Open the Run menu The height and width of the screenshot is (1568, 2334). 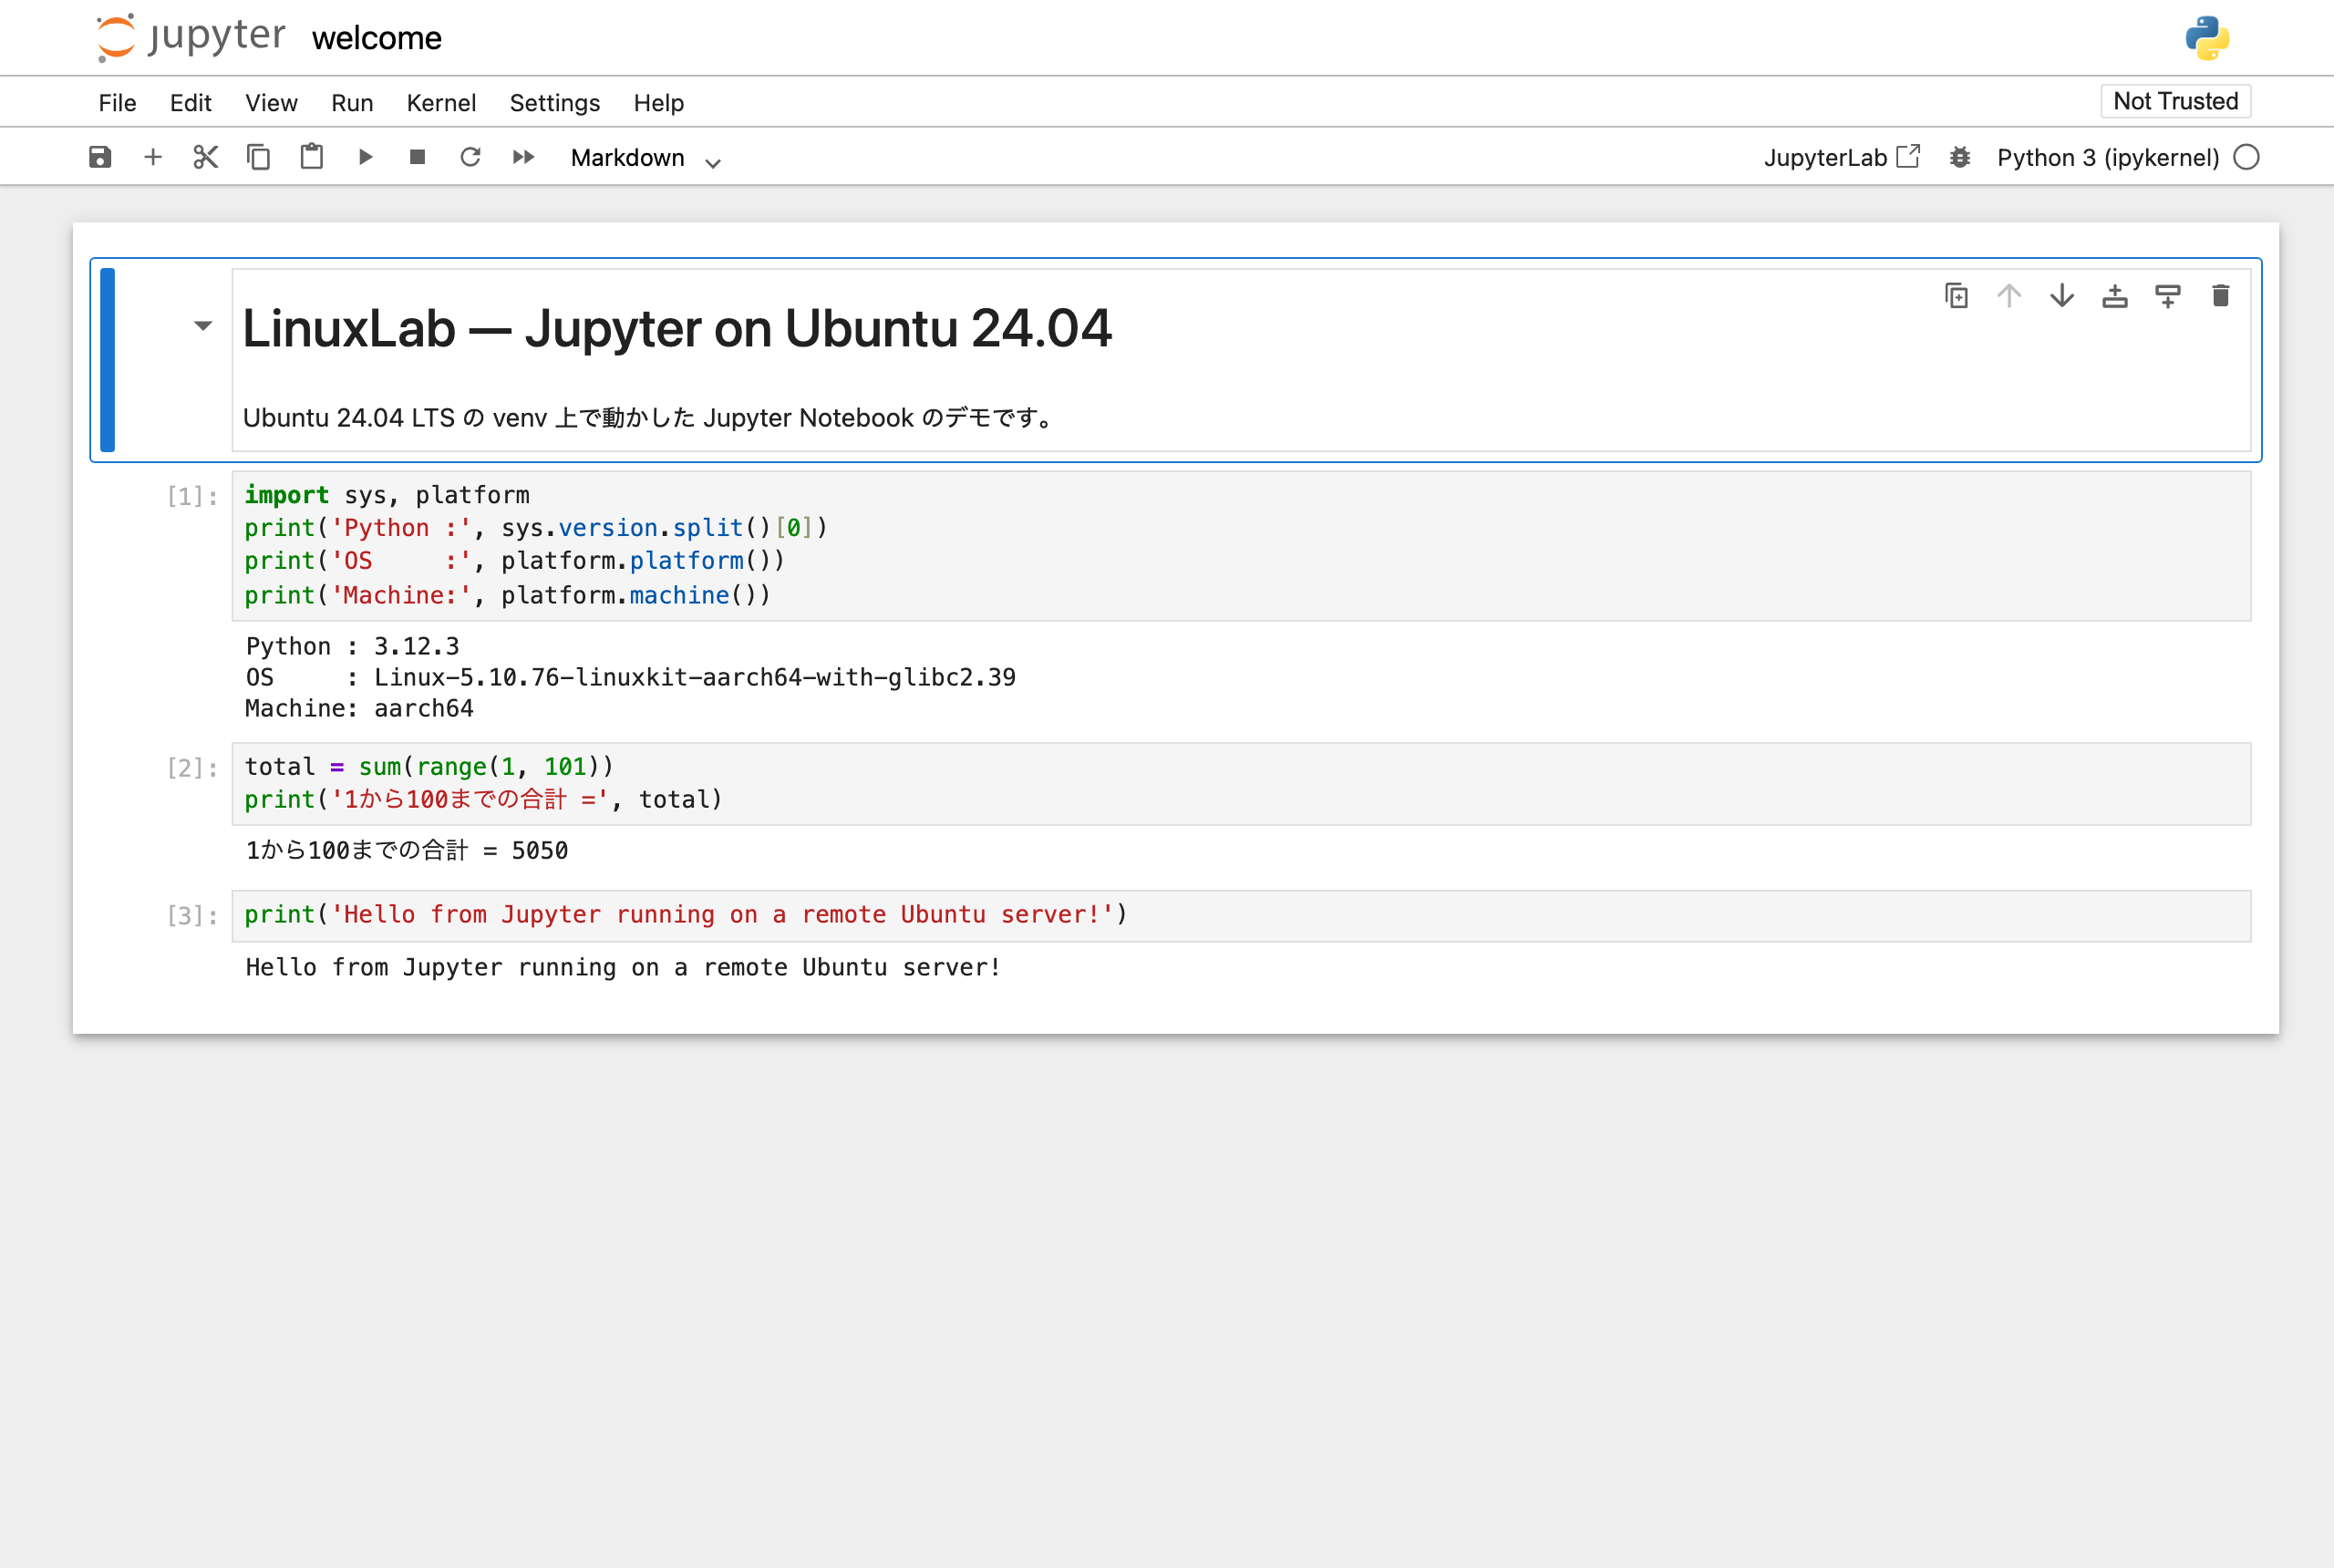click(352, 103)
